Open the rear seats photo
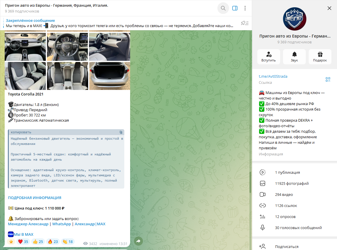337x250 pixels. coord(67,76)
